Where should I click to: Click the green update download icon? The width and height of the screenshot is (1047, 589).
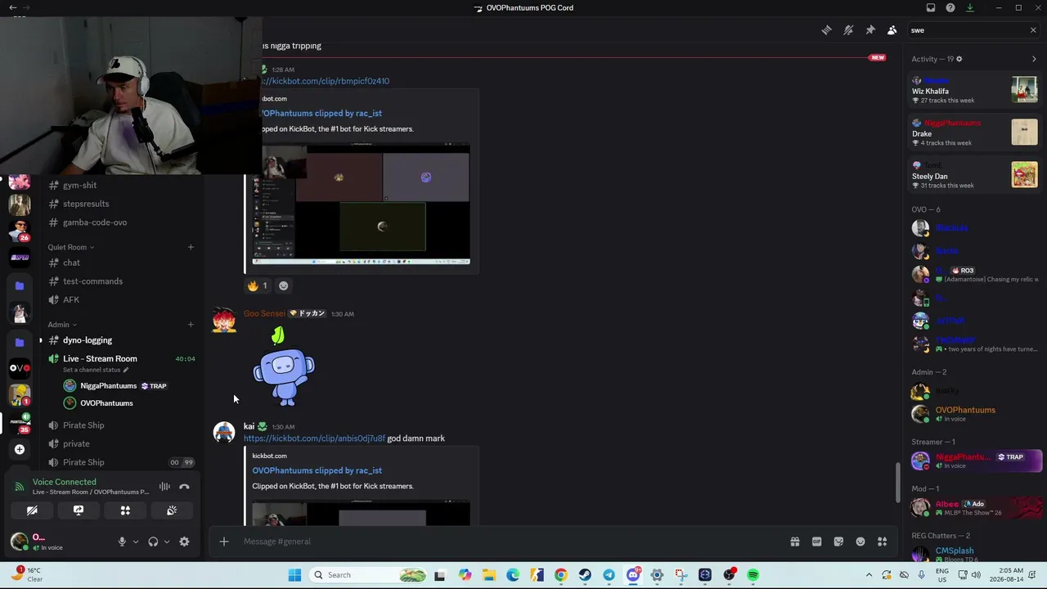[x=970, y=8]
